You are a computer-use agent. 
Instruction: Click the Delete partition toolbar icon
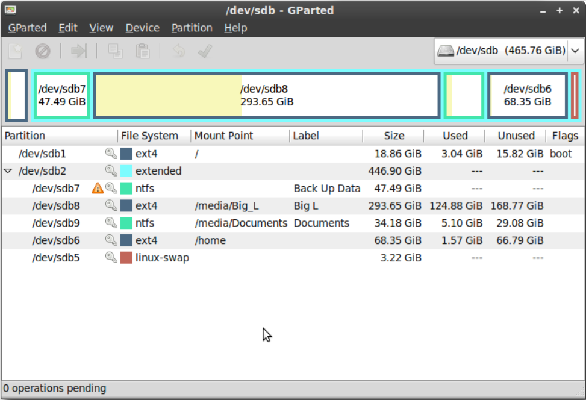coord(43,51)
